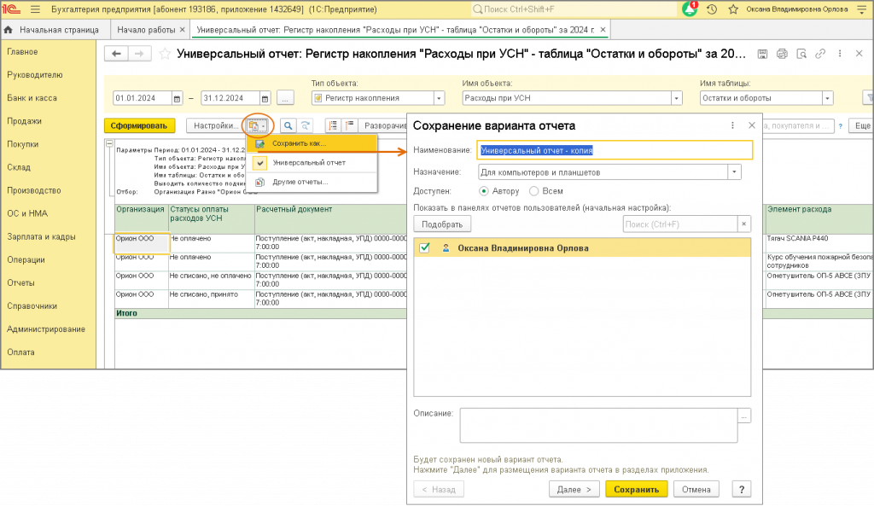Click the get link chain icon
The height and width of the screenshot is (506, 874).
point(820,54)
